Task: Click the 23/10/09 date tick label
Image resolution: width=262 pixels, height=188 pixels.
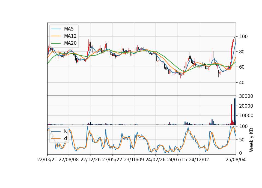Action: coord(134,160)
